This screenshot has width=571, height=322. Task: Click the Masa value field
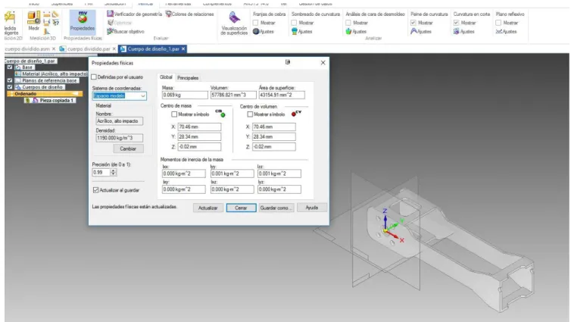(x=185, y=95)
